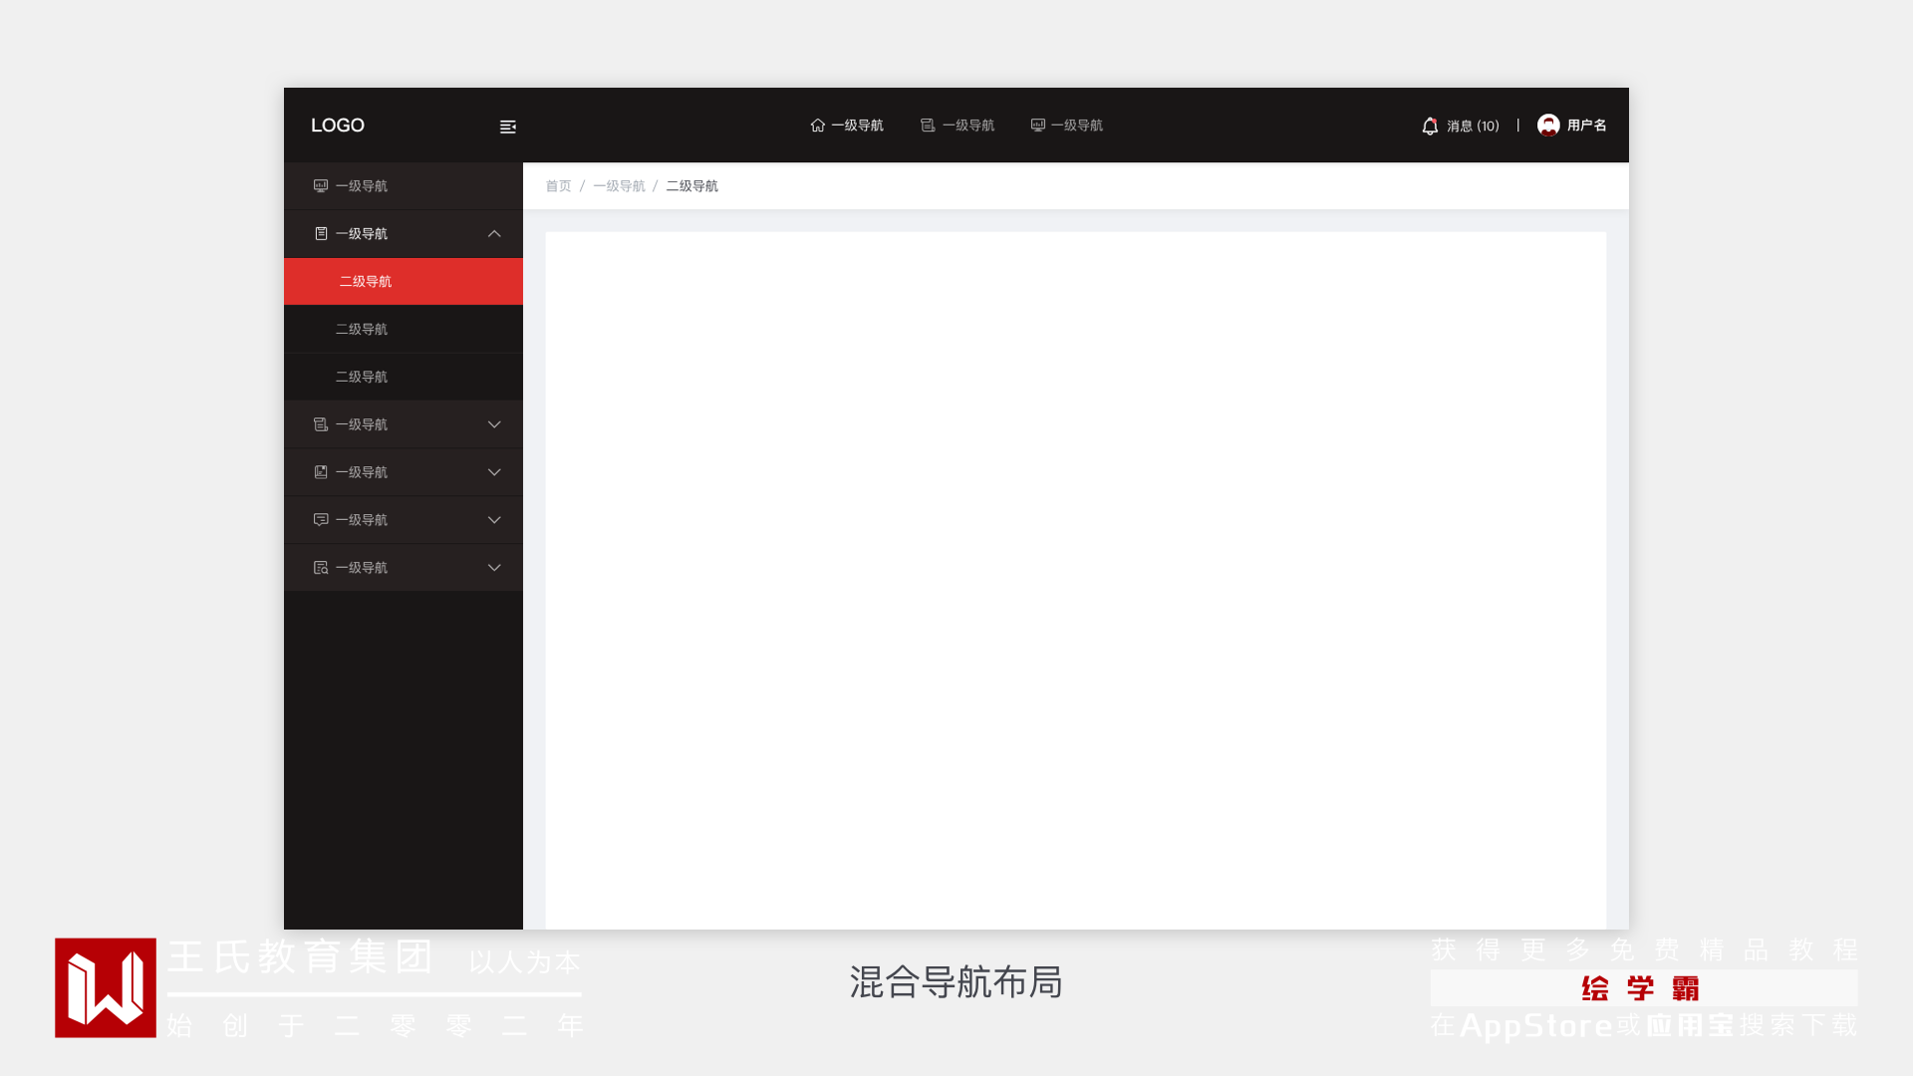Click the chat bubble icon in sidebar

pyautogui.click(x=321, y=520)
